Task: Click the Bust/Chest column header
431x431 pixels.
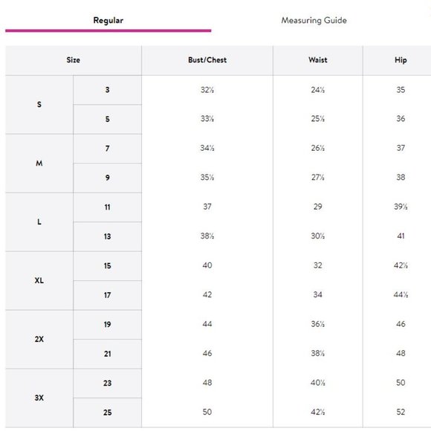Action: click(207, 60)
